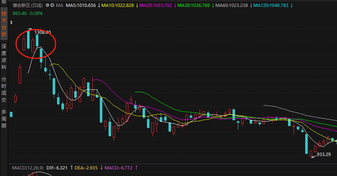Screen dimensions: 337x176
Task: Toggle chart vertical scale arrow icon
Action: tap(11, 23)
